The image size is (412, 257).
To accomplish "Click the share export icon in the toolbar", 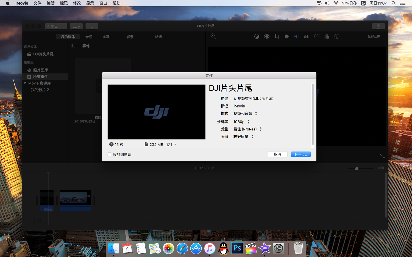I will (378, 26).
